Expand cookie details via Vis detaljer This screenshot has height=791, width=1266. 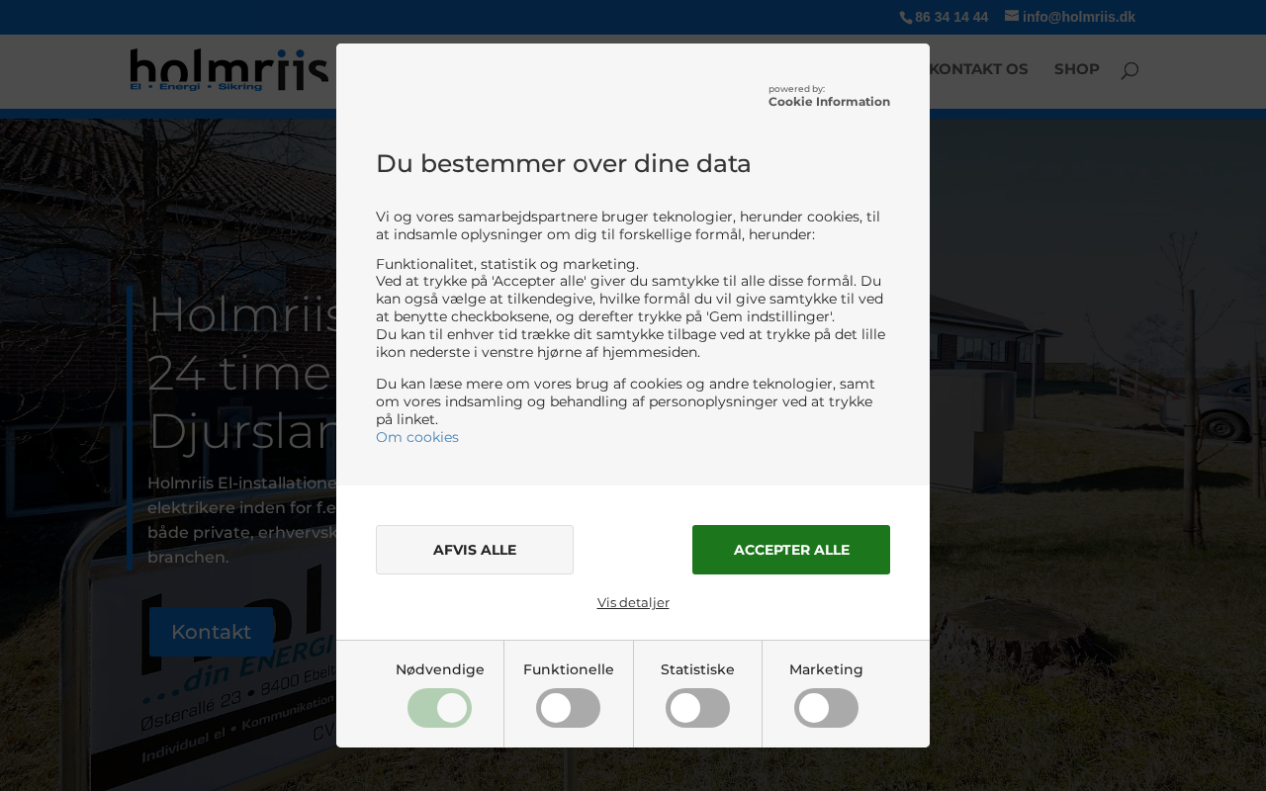[633, 602]
